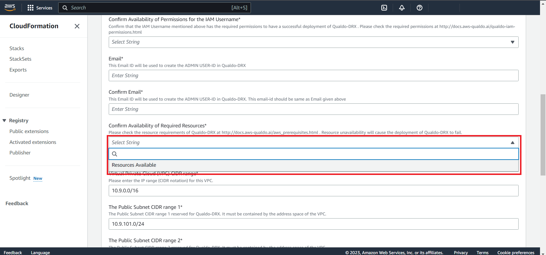Open Designer in the sidebar
Image resolution: width=546 pixels, height=255 pixels.
click(x=19, y=95)
